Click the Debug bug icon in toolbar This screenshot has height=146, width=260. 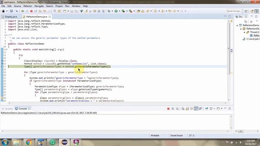click(109, 11)
